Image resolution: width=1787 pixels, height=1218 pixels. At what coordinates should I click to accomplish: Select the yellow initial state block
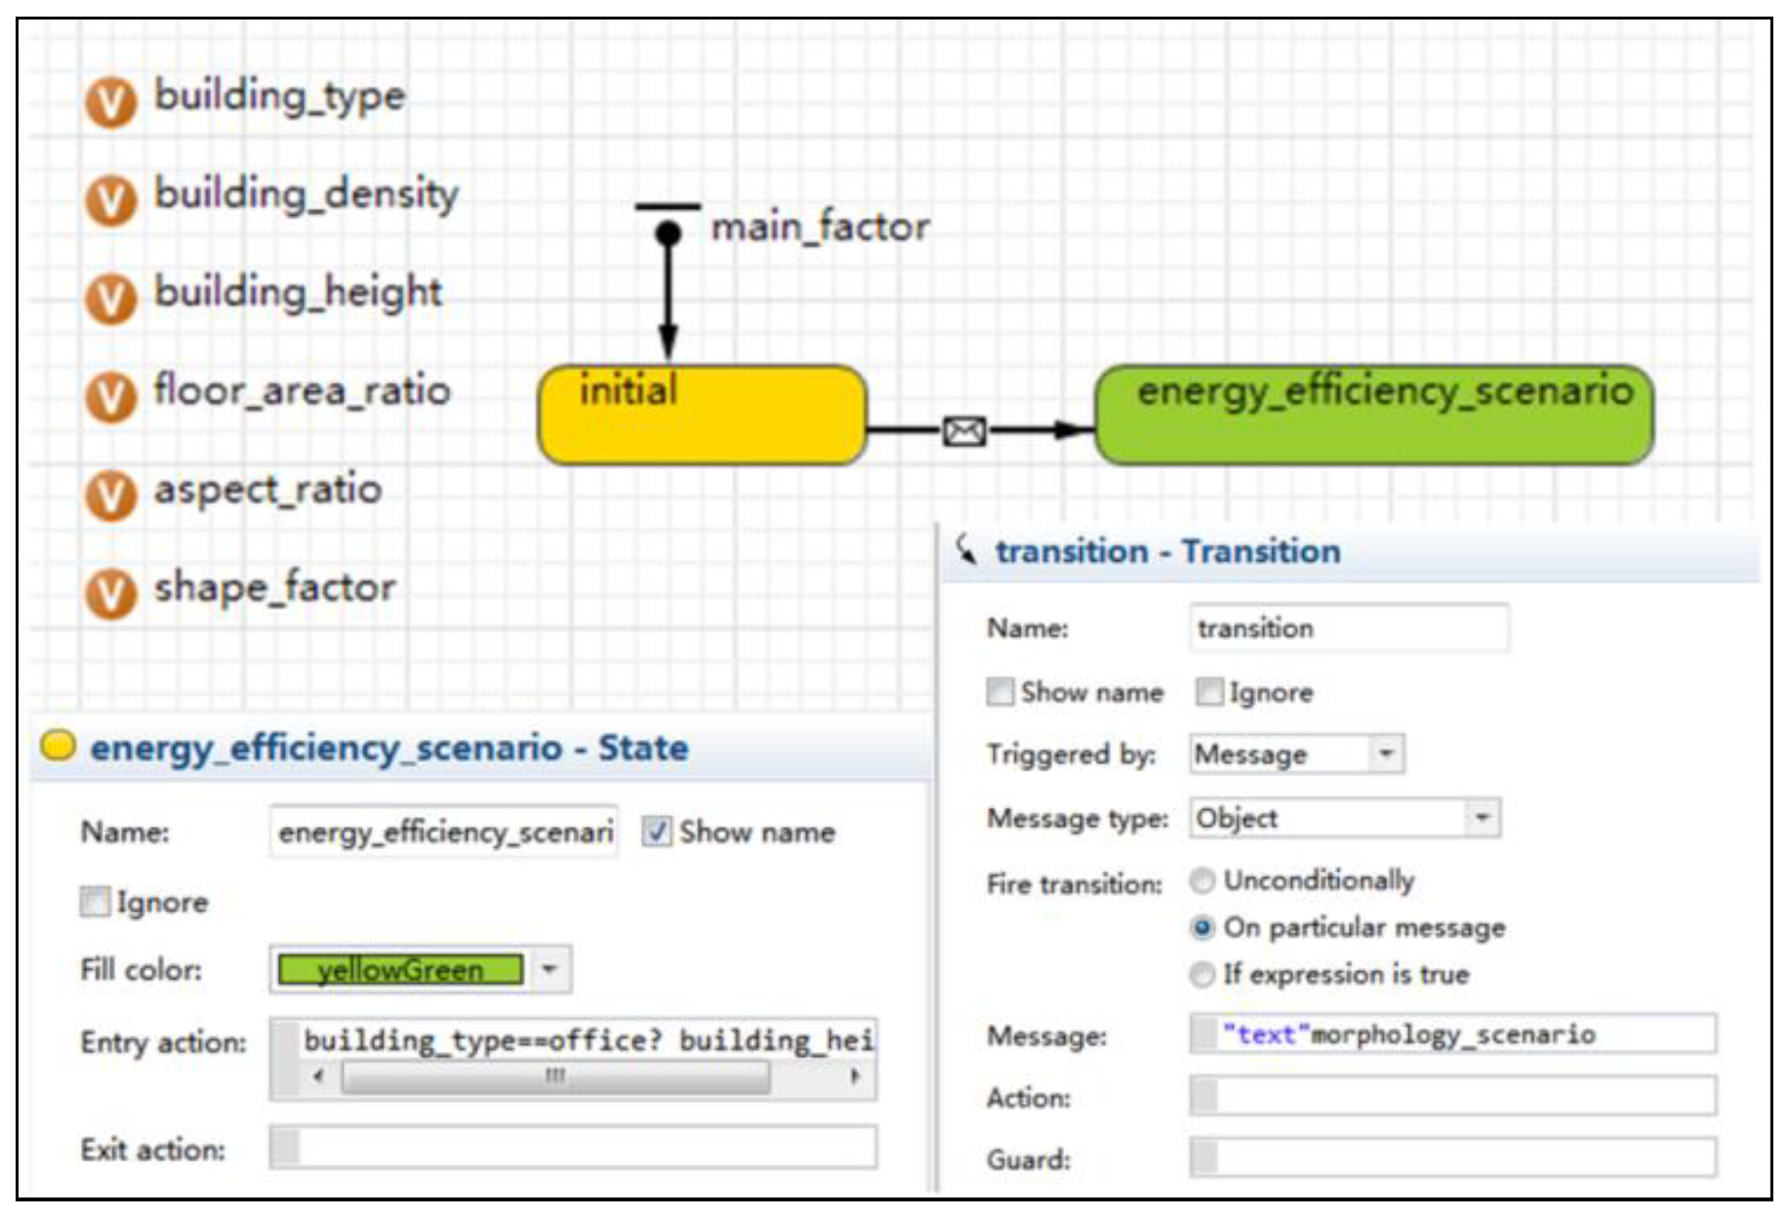[702, 417]
